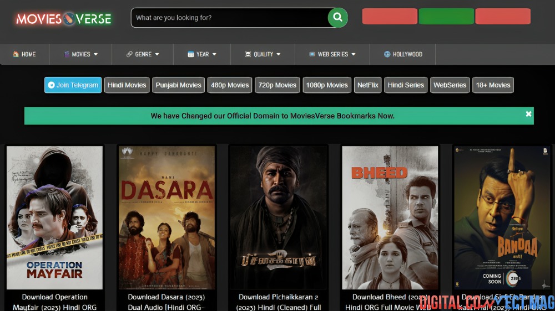This screenshot has height=311, width=555.
Task: Click the Telegram paper-plane icon
Action: (51, 85)
